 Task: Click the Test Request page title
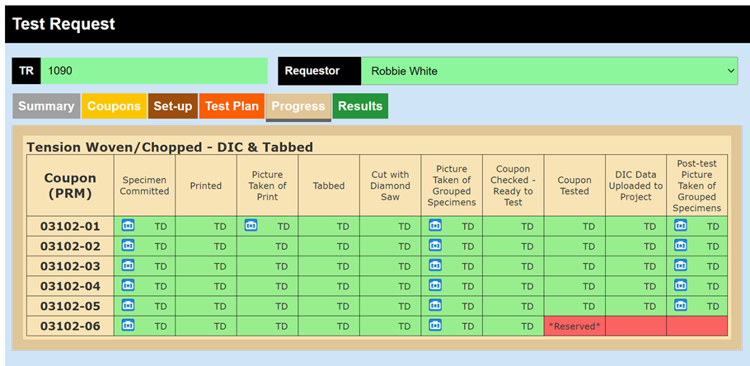click(x=63, y=24)
